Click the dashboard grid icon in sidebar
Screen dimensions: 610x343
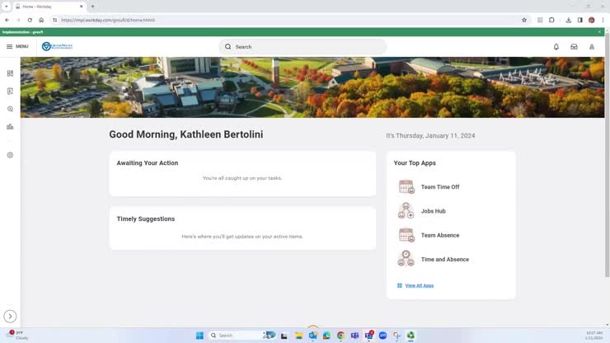[x=10, y=73]
